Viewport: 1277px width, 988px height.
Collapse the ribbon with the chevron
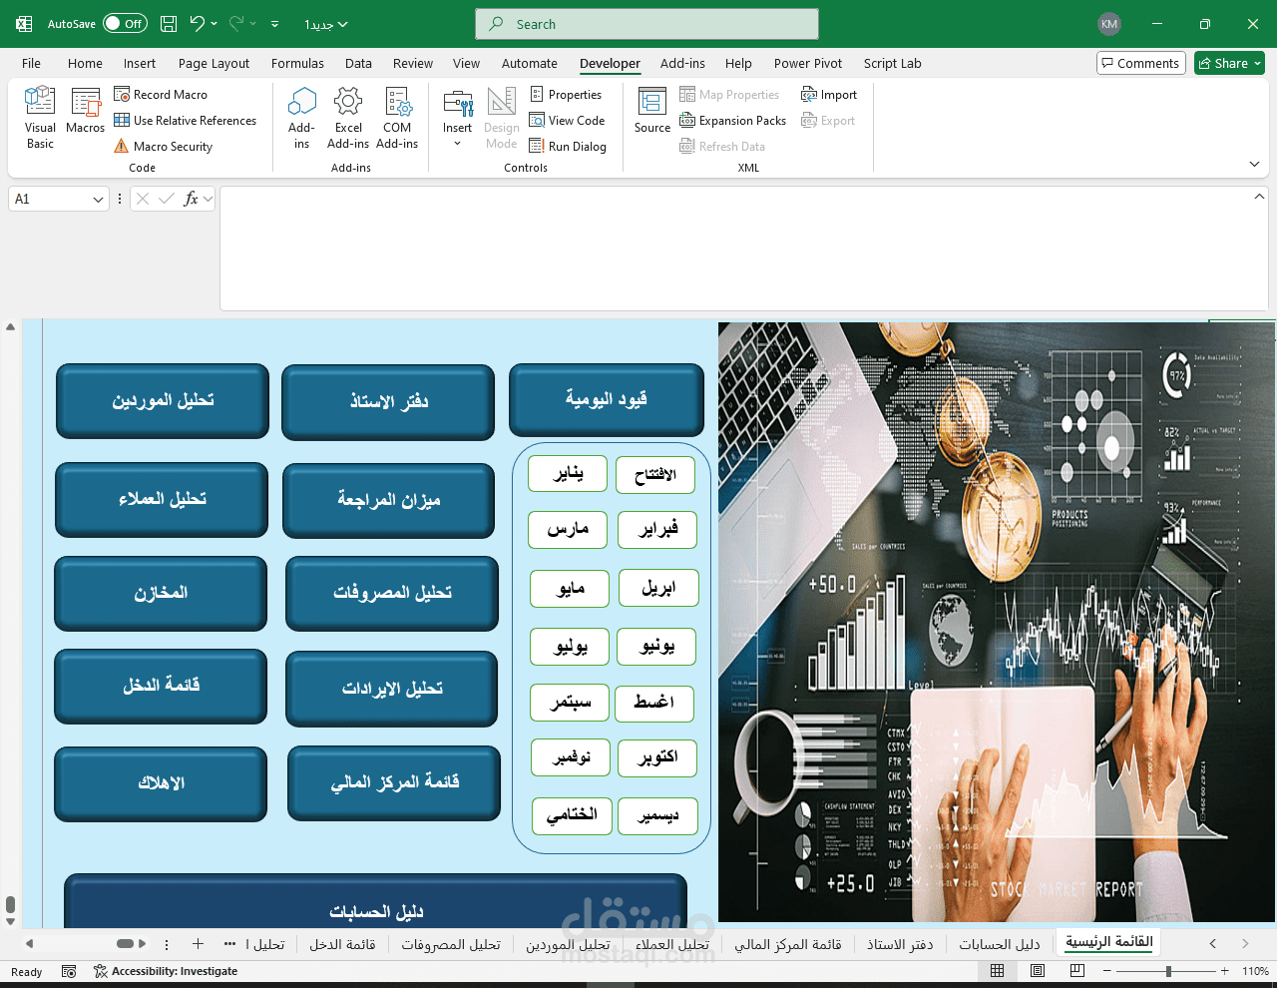coord(1254,164)
